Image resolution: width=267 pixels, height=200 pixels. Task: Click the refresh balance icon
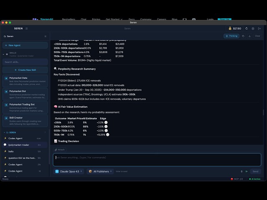point(247,29)
